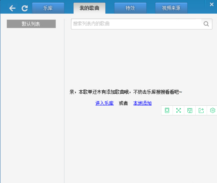
Task: Click the vertical divider beside the sidebar
Action: point(64,103)
